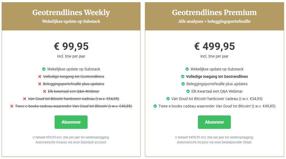Click green check beside Premium Q&A Webinar
Image resolution: width=286 pixels, height=159 pixels.
pos(188,91)
